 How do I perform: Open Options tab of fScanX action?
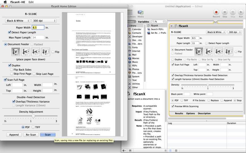(190, 113)
